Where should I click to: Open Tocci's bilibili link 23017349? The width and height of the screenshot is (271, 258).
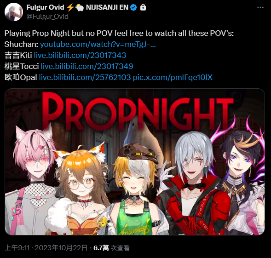coord(87,66)
